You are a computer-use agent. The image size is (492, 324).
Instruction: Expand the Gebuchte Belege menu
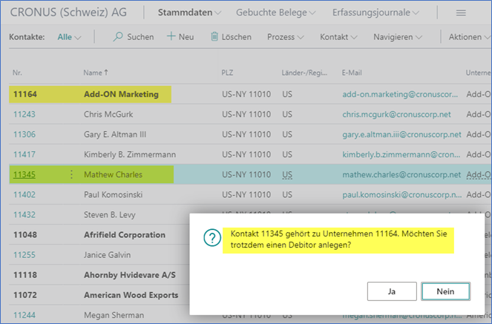click(275, 13)
